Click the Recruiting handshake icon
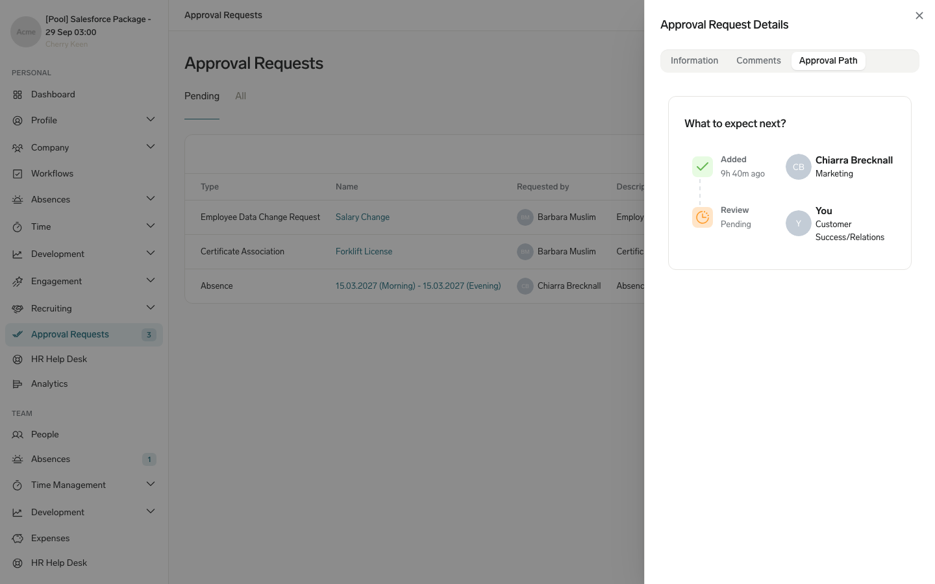Screen dimensions: 935x584 (x=18, y=309)
